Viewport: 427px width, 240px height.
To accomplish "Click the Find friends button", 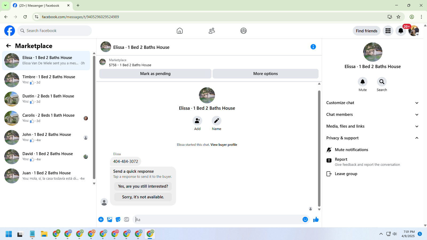I will pos(367,31).
